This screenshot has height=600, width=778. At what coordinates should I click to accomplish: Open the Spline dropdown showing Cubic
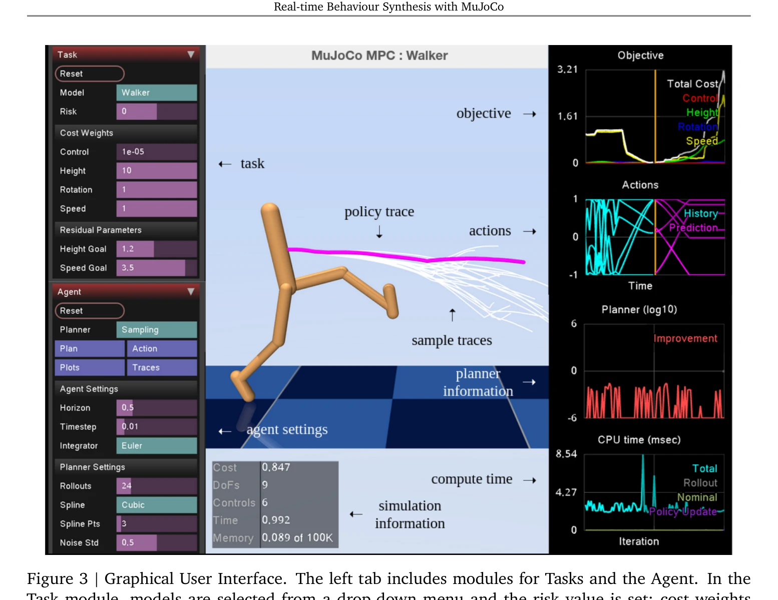tap(157, 505)
